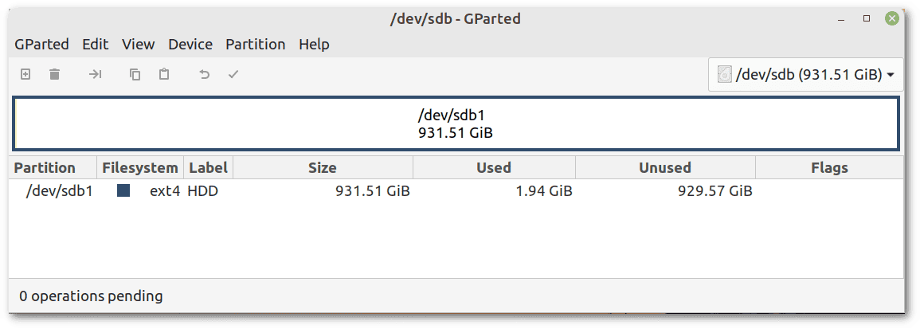Image resolution: width=920 pixels, height=329 pixels.
Task: Click the New partition toolbar icon
Action: click(x=25, y=74)
